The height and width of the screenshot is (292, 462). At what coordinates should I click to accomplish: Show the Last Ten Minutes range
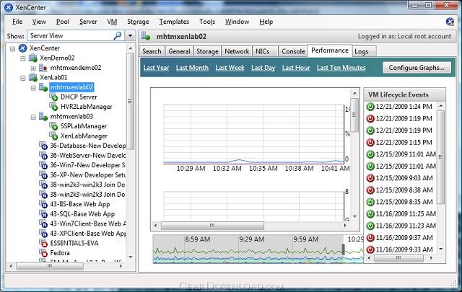coord(341,68)
